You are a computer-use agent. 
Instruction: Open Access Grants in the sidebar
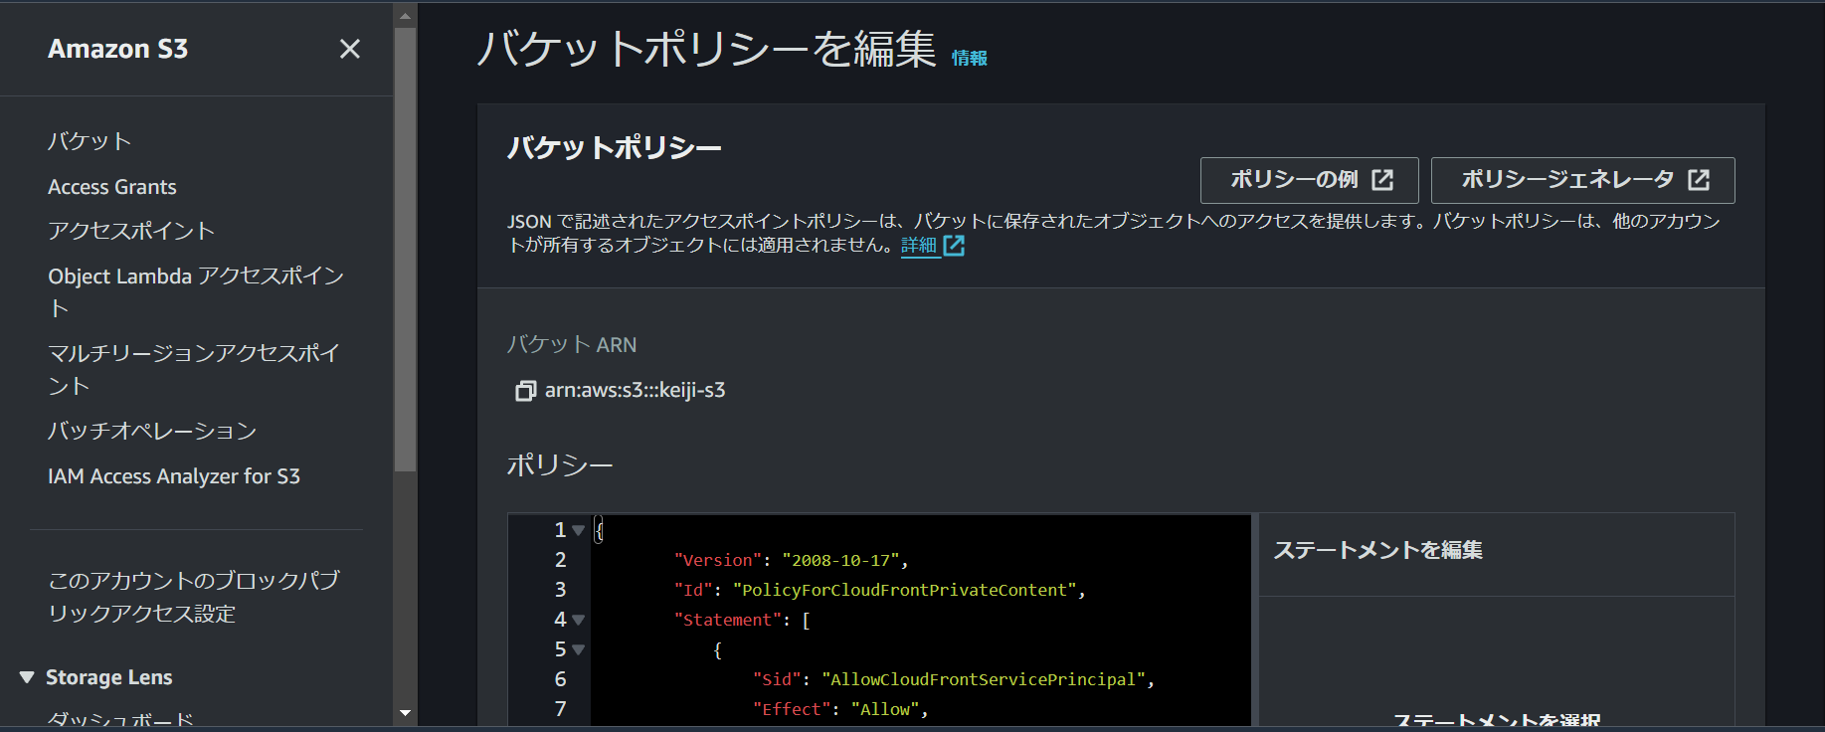point(112,187)
